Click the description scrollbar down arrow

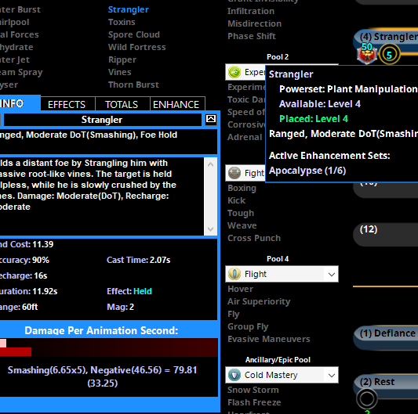pos(211,229)
